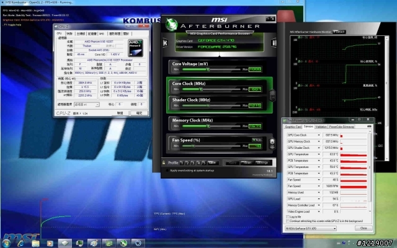
Task: Open the Video Engine Load sensor dropdown
Action: click(x=319, y=211)
